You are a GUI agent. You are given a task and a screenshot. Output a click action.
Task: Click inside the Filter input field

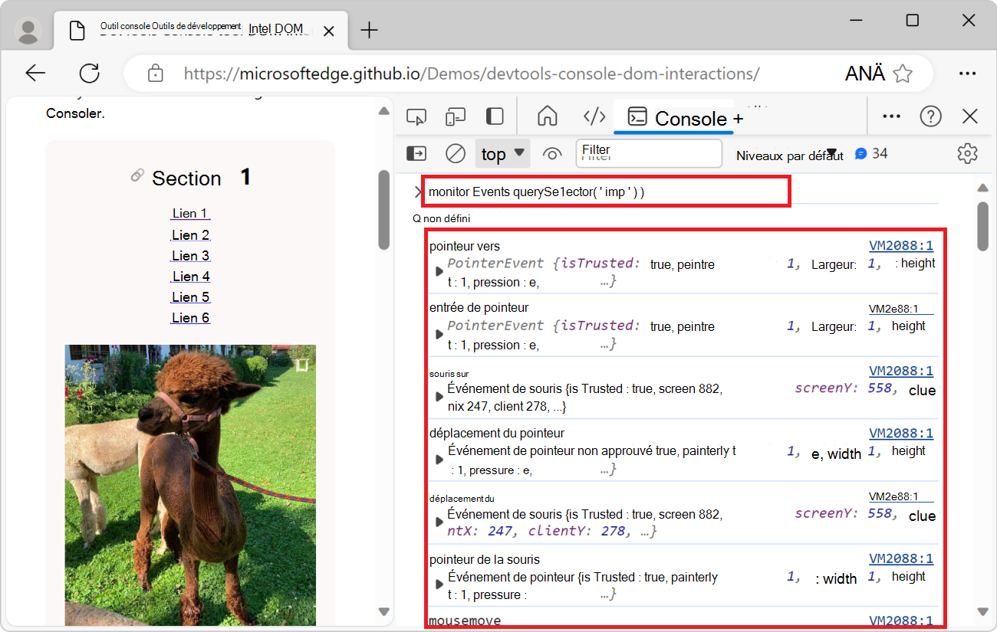click(x=648, y=153)
